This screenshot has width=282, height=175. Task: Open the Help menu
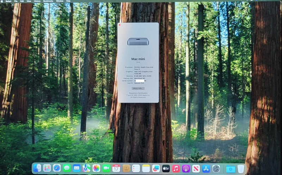pos(68,1)
